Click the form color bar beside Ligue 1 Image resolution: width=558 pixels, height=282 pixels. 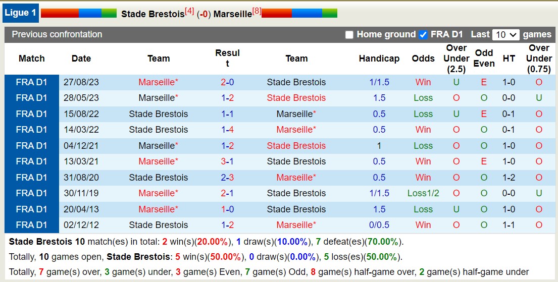[78, 14]
